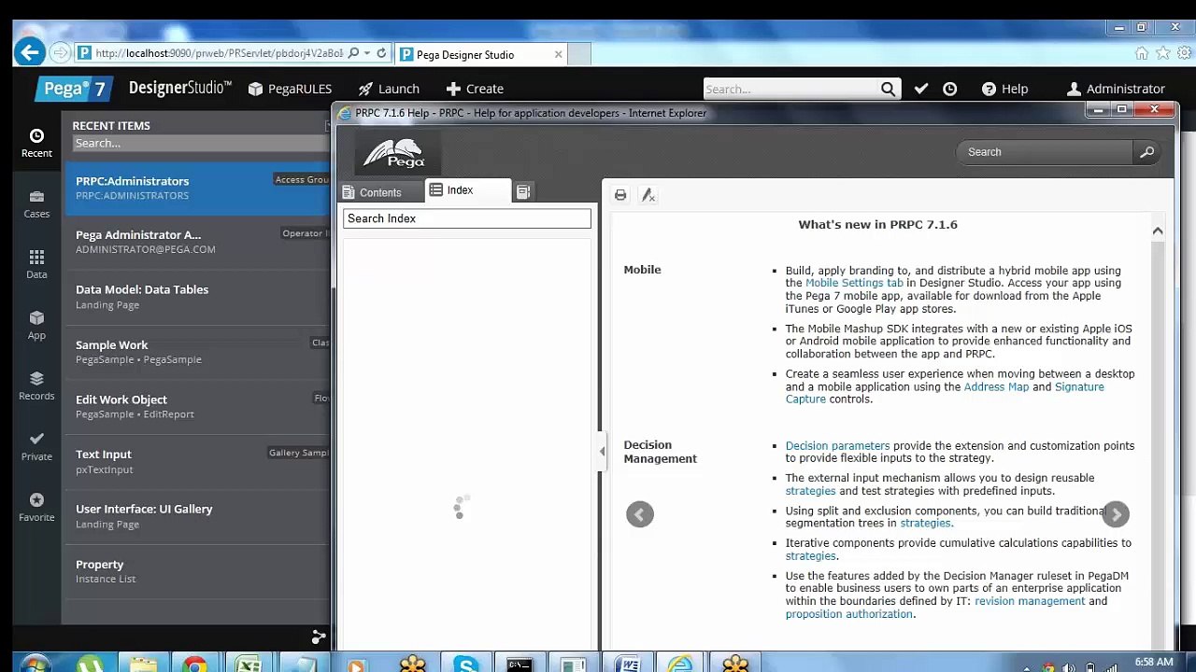Viewport: 1196px width, 672px height.
Task: Open the DesignerStudio menu
Action: 180,88
